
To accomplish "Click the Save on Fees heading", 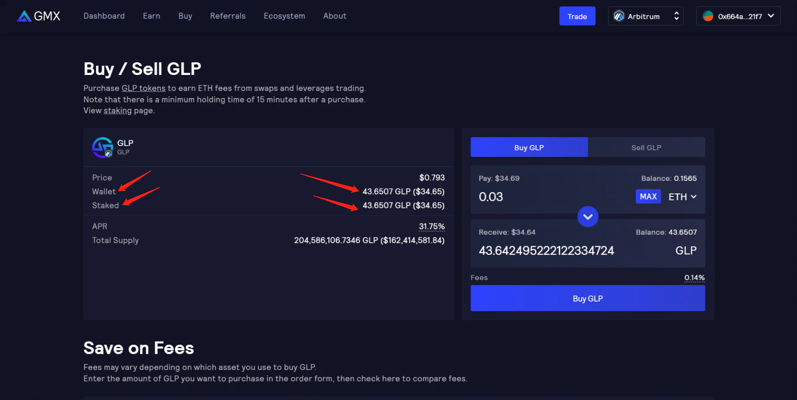I will click(139, 348).
